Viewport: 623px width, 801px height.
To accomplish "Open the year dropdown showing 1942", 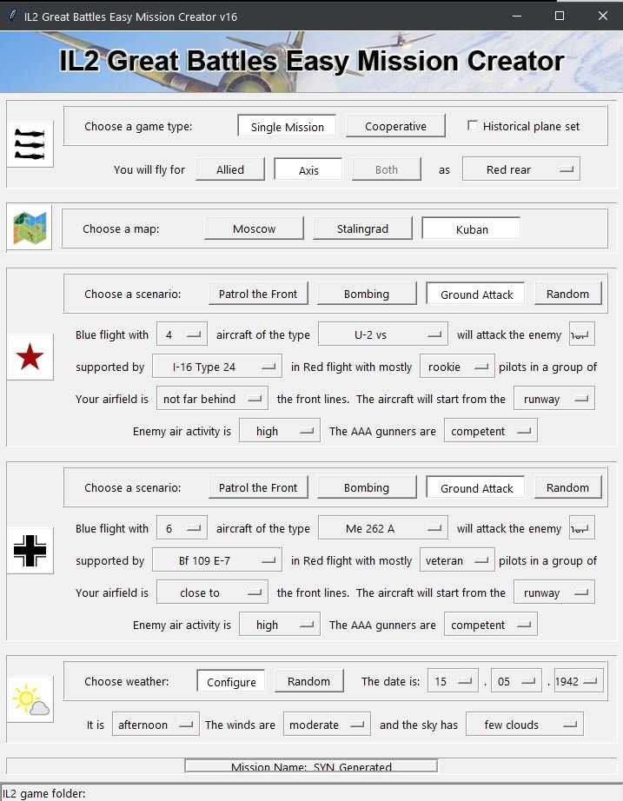I will (579, 681).
